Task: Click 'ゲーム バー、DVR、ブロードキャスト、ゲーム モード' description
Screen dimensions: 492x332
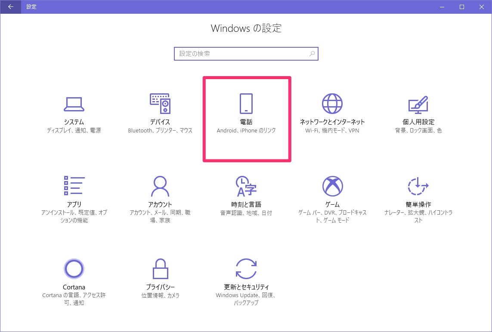Action: tap(332, 217)
